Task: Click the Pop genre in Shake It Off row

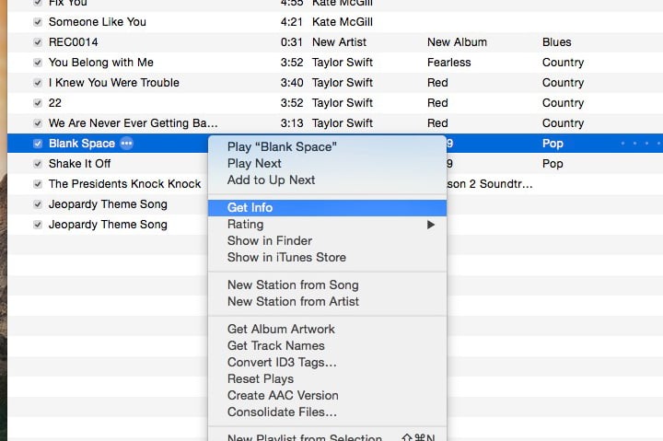Action: [x=552, y=164]
